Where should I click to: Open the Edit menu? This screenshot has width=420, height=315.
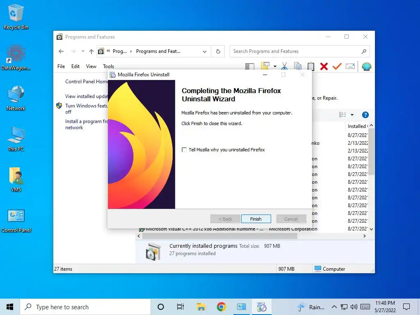(x=75, y=66)
